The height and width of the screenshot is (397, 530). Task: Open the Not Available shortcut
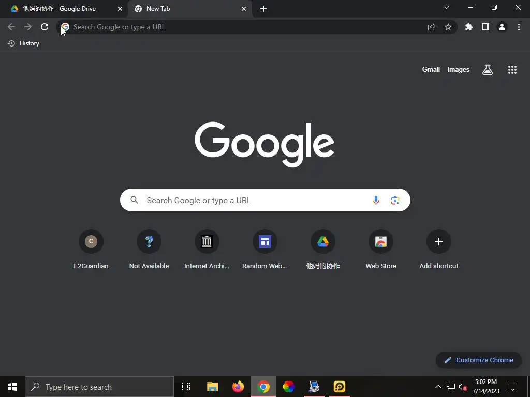[x=149, y=249]
